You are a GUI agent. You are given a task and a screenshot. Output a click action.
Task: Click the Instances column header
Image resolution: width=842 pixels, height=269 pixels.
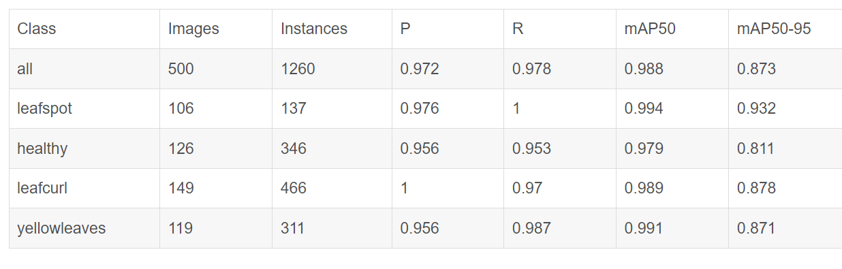(332, 29)
